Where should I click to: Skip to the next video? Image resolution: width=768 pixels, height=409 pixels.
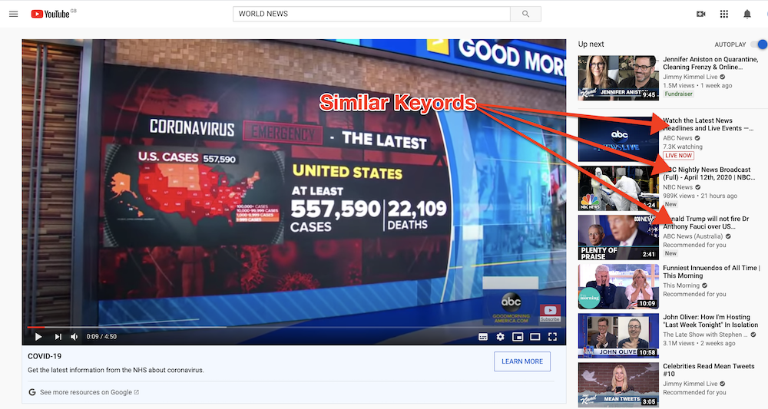point(58,337)
